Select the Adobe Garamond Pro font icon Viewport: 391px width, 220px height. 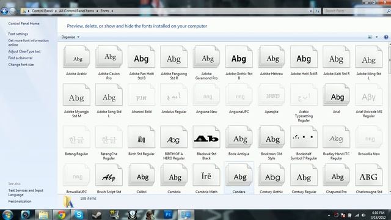click(x=206, y=57)
